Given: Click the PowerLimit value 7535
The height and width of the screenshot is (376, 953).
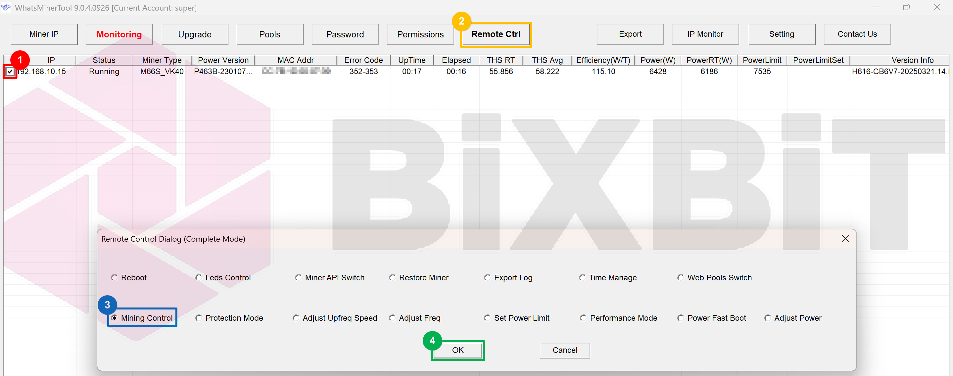Looking at the screenshot, I should (762, 71).
